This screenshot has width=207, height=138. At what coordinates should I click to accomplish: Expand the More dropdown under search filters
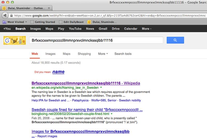coord(103,54)
